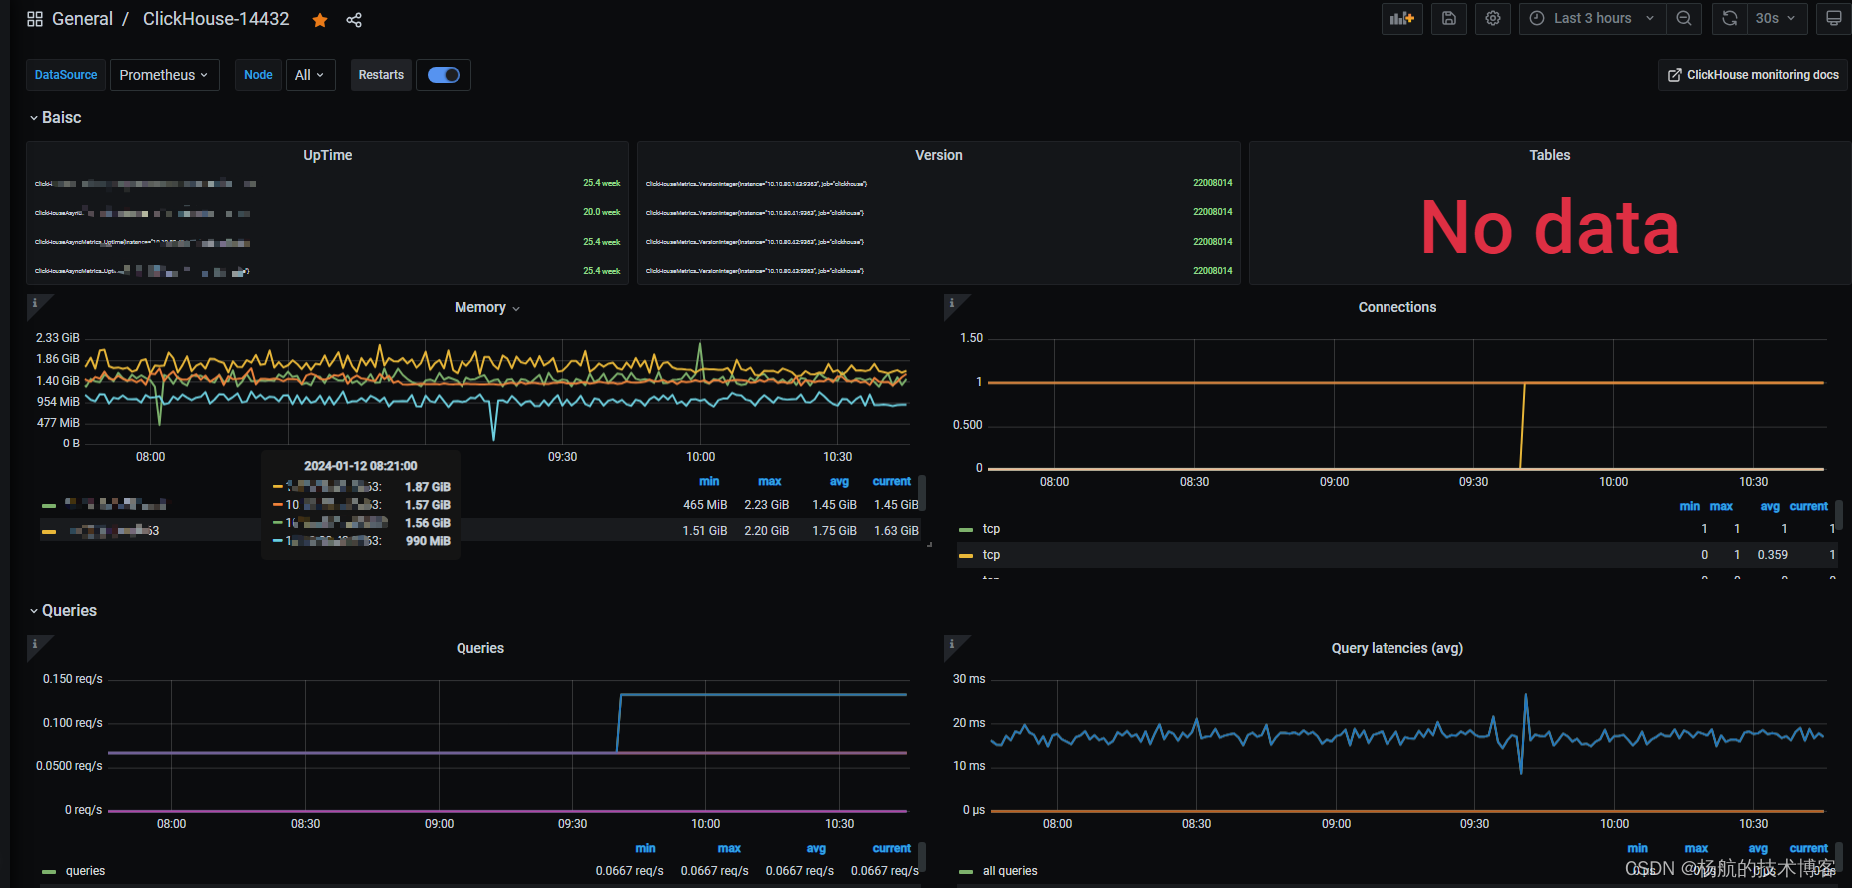Sort Memory legend by avg
The width and height of the screenshot is (1852, 888).
(x=839, y=481)
